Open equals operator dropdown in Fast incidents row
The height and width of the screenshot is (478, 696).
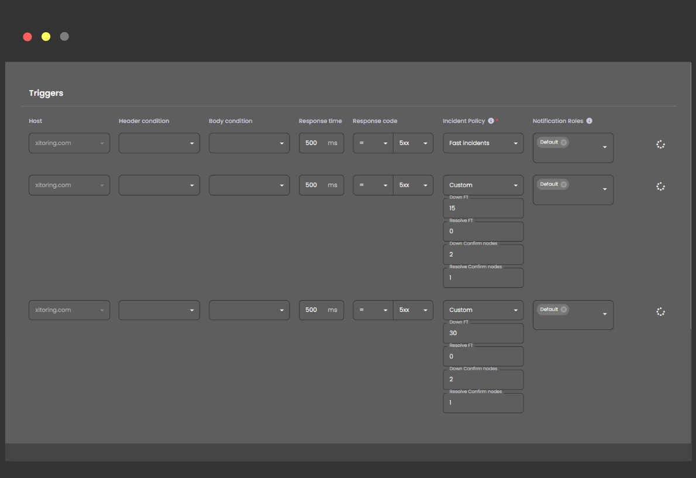coord(373,143)
